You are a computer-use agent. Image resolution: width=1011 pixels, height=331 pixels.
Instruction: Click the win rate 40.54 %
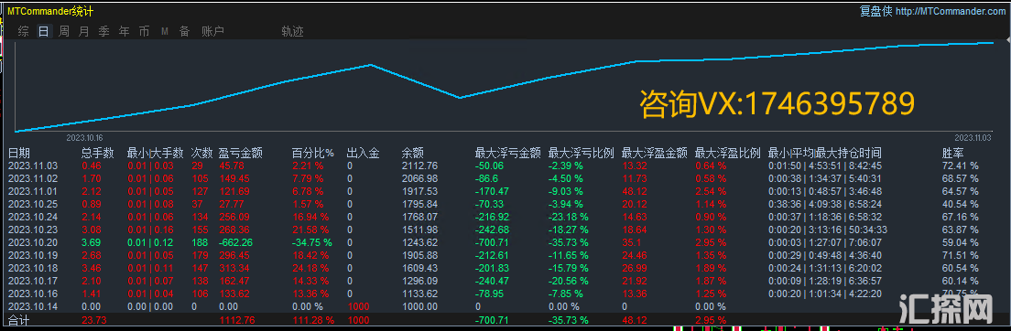click(960, 204)
